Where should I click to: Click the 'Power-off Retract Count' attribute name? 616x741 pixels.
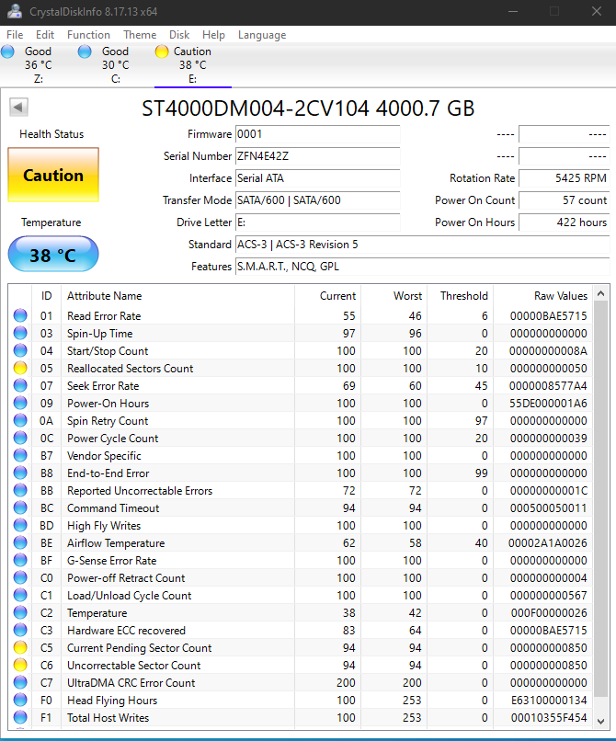[x=126, y=578]
